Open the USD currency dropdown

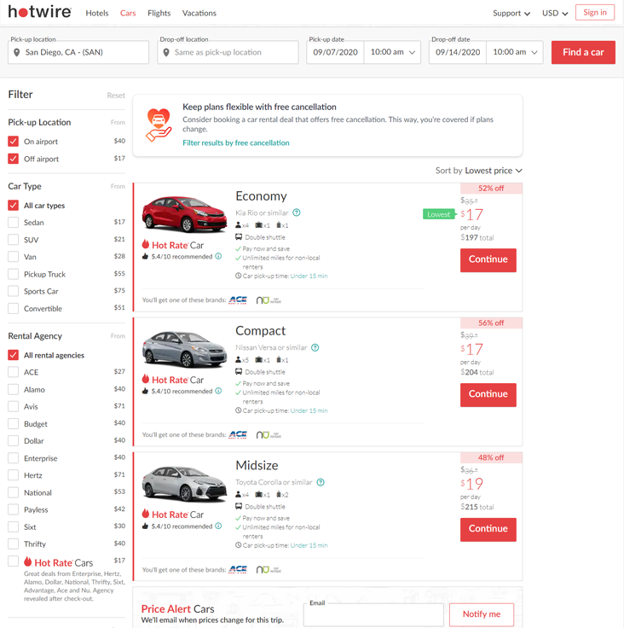coord(555,13)
